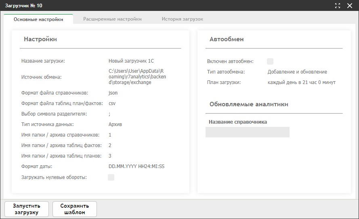Close the Загрузчик № 10 dialog
Image resolution: width=359 pixels, height=219 pixels.
click(350, 6)
